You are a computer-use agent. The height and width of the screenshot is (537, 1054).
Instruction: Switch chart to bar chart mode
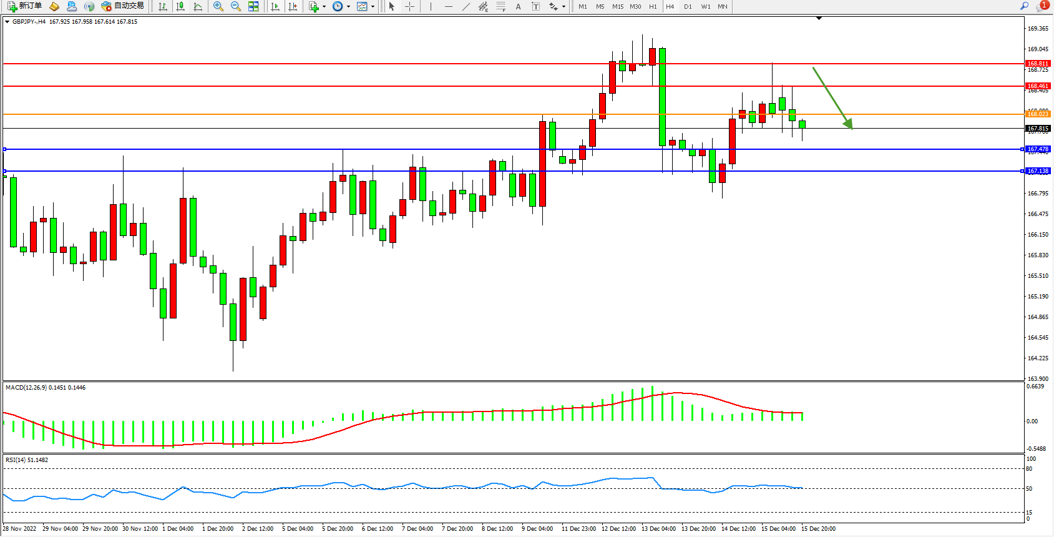point(163,6)
